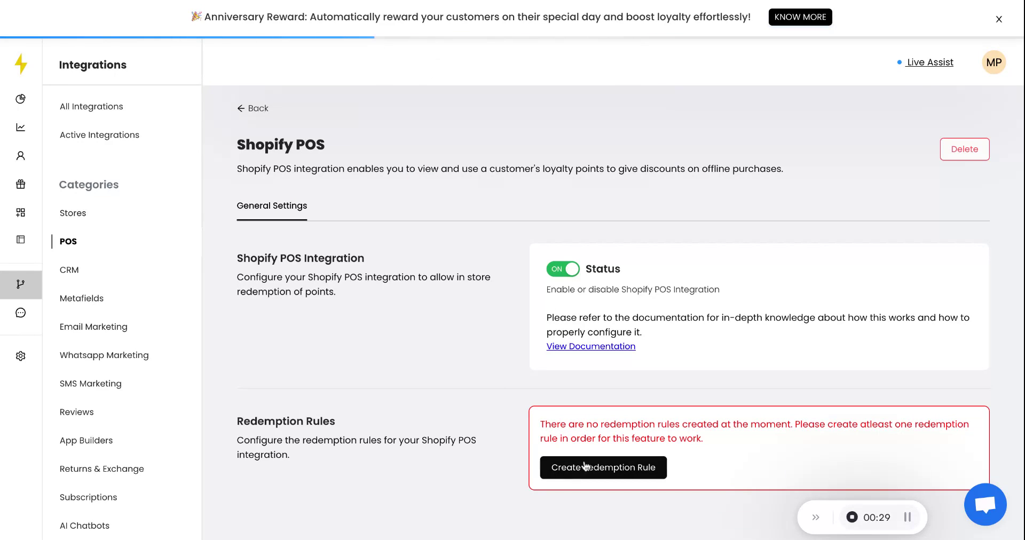This screenshot has height=540, width=1025.
Task: Open the line graph reports sidebar icon
Action: click(21, 127)
